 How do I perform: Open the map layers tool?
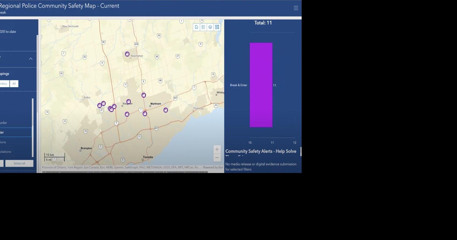(210, 27)
